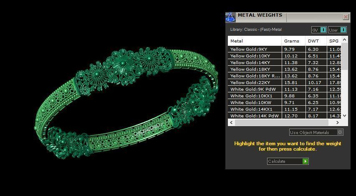Screen dimensions: 356x196
Task: Select the Yellow Gold:18KY R... row
Action: [285, 76]
